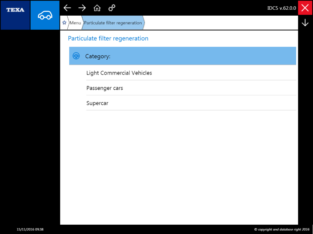Choose Light Commercial Vehicles category

click(x=191, y=73)
